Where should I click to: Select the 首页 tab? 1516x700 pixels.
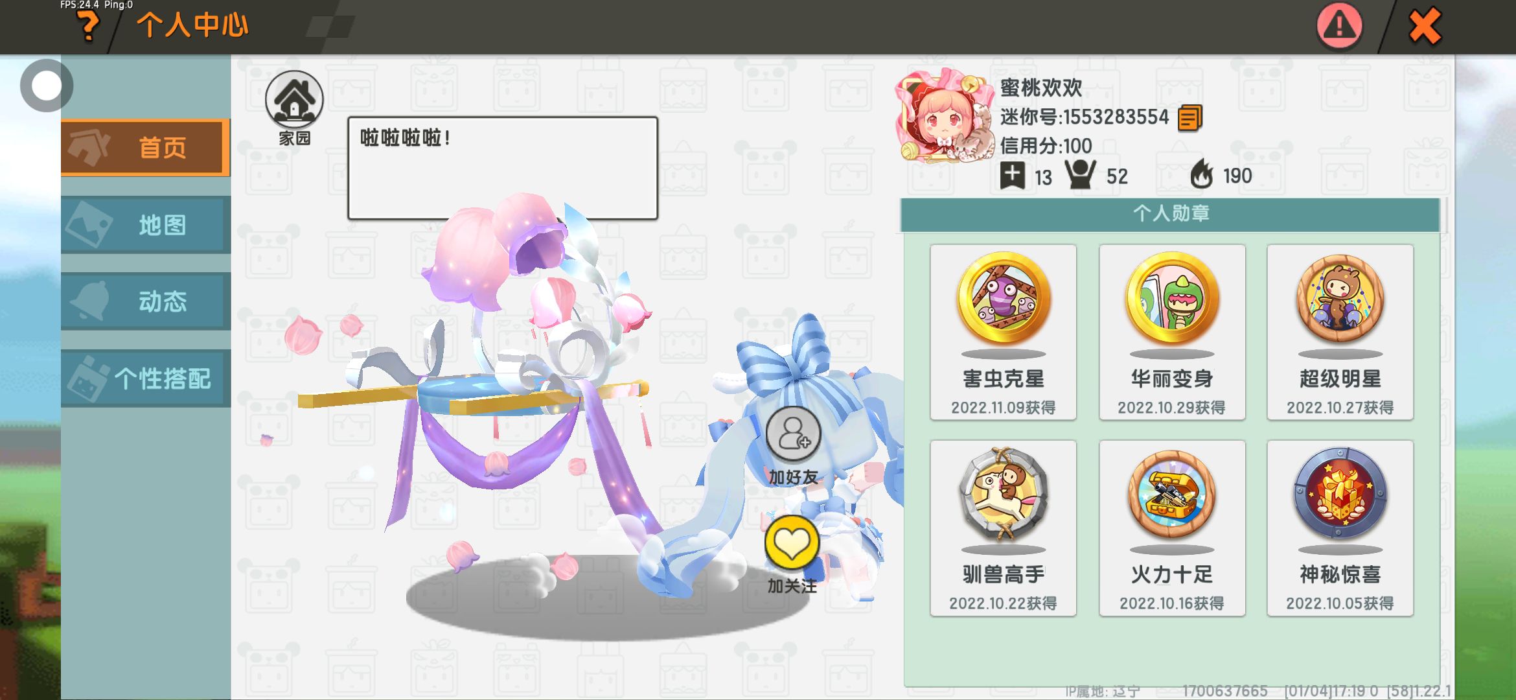click(x=145, y=148)
